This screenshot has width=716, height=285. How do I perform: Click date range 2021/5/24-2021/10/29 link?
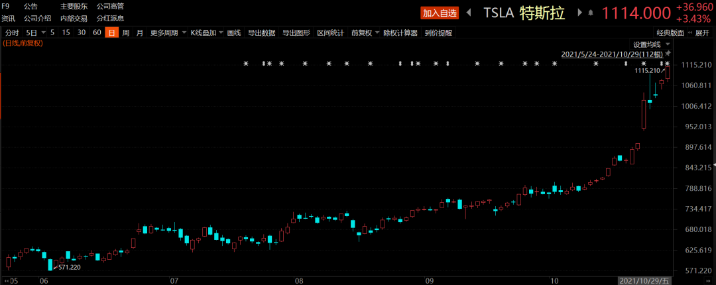pyautogui.click(x=613, y=54)
